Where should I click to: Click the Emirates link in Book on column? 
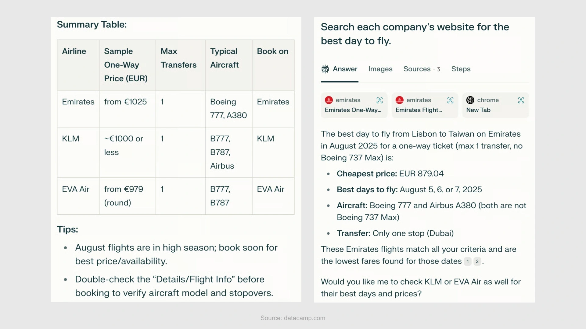coord(273,102)
